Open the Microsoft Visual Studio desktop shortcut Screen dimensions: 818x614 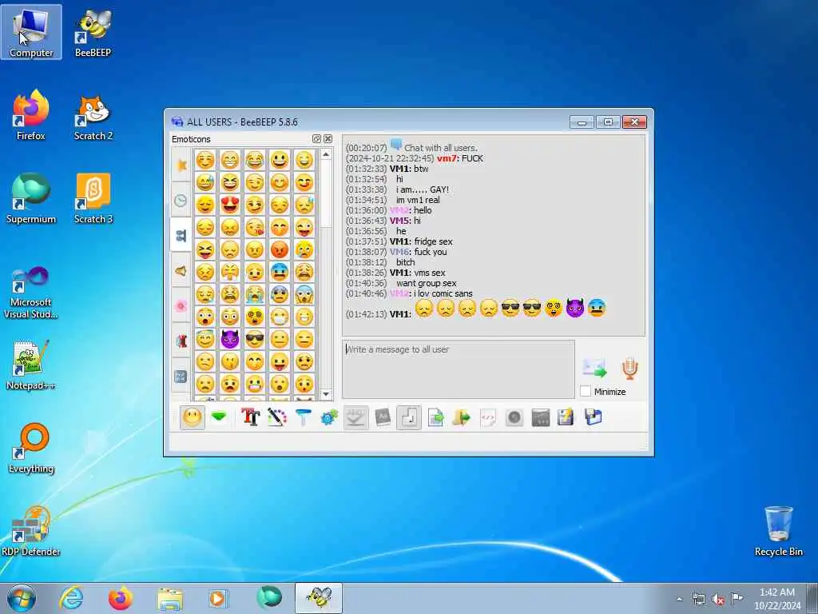pos(31,293)
